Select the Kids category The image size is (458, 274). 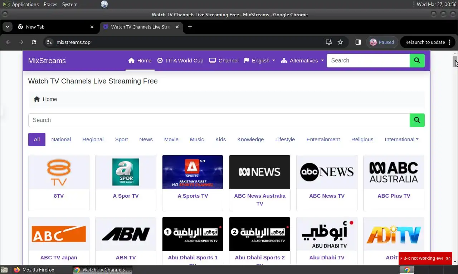[x=221, y=139]
